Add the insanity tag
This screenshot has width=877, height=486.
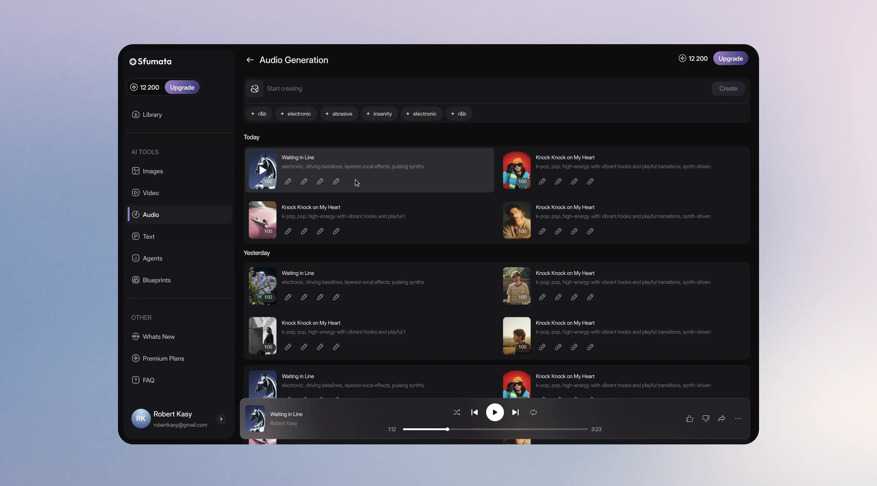pos(379,114)
